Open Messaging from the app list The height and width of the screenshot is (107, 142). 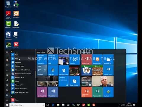[23, 62]
